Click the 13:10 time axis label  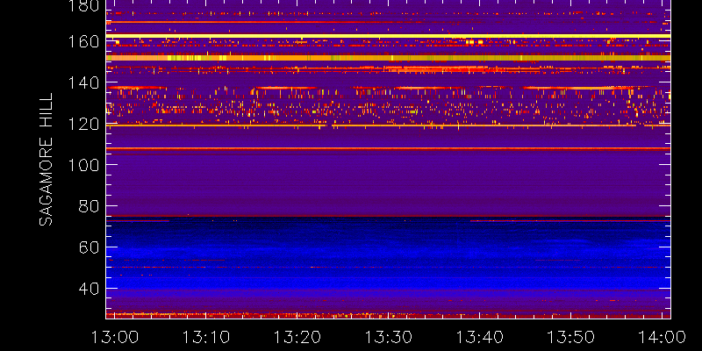tap(206, 337)
